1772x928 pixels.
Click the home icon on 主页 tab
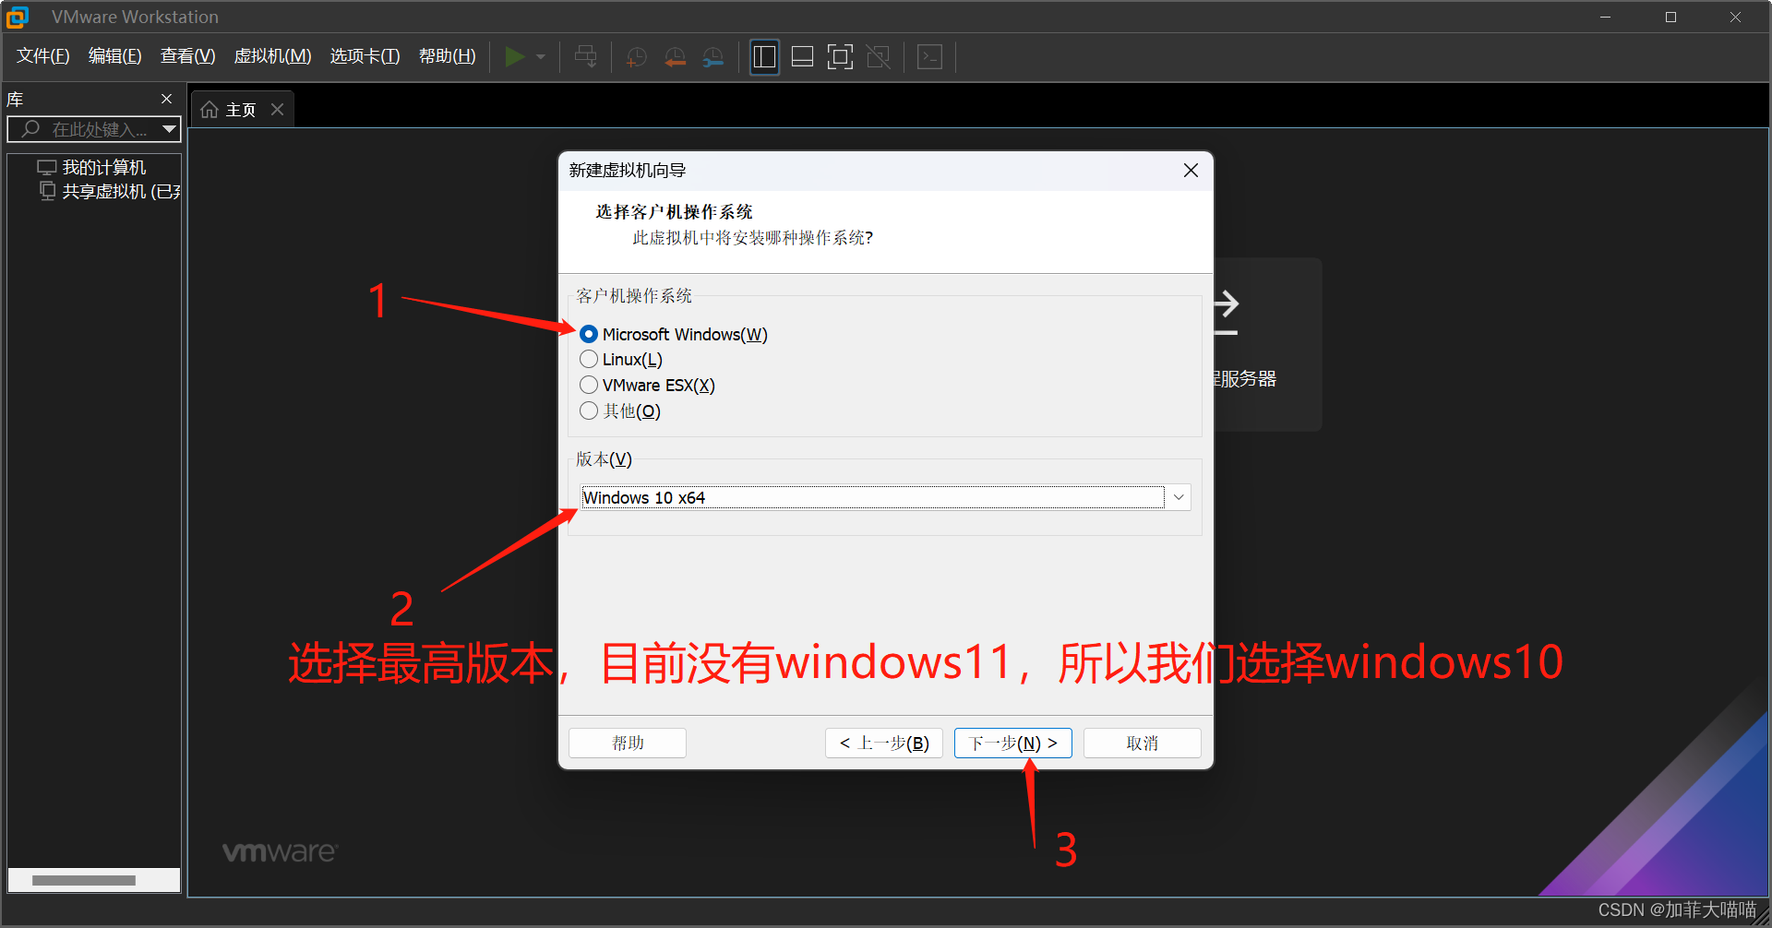pos(210,110)
